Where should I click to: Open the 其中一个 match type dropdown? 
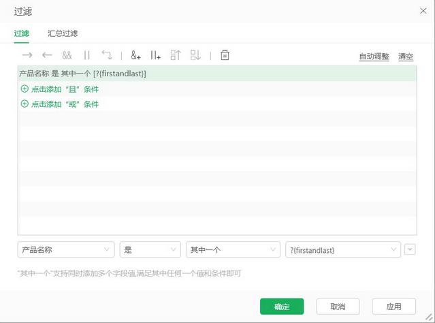pyautogui.click(x=233, y=249)
